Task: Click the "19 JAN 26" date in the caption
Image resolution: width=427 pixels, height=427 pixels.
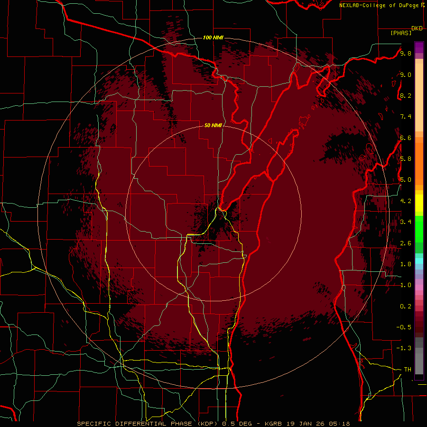Action: (305, 424)
